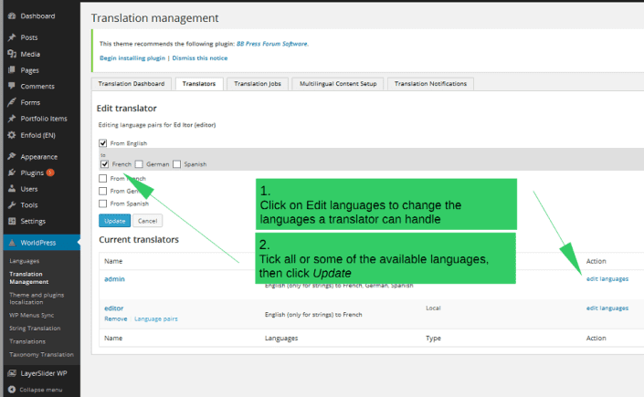This screenshot has height=397, width=644.
Task: Click the Posts pin icon
Action: 12,37
